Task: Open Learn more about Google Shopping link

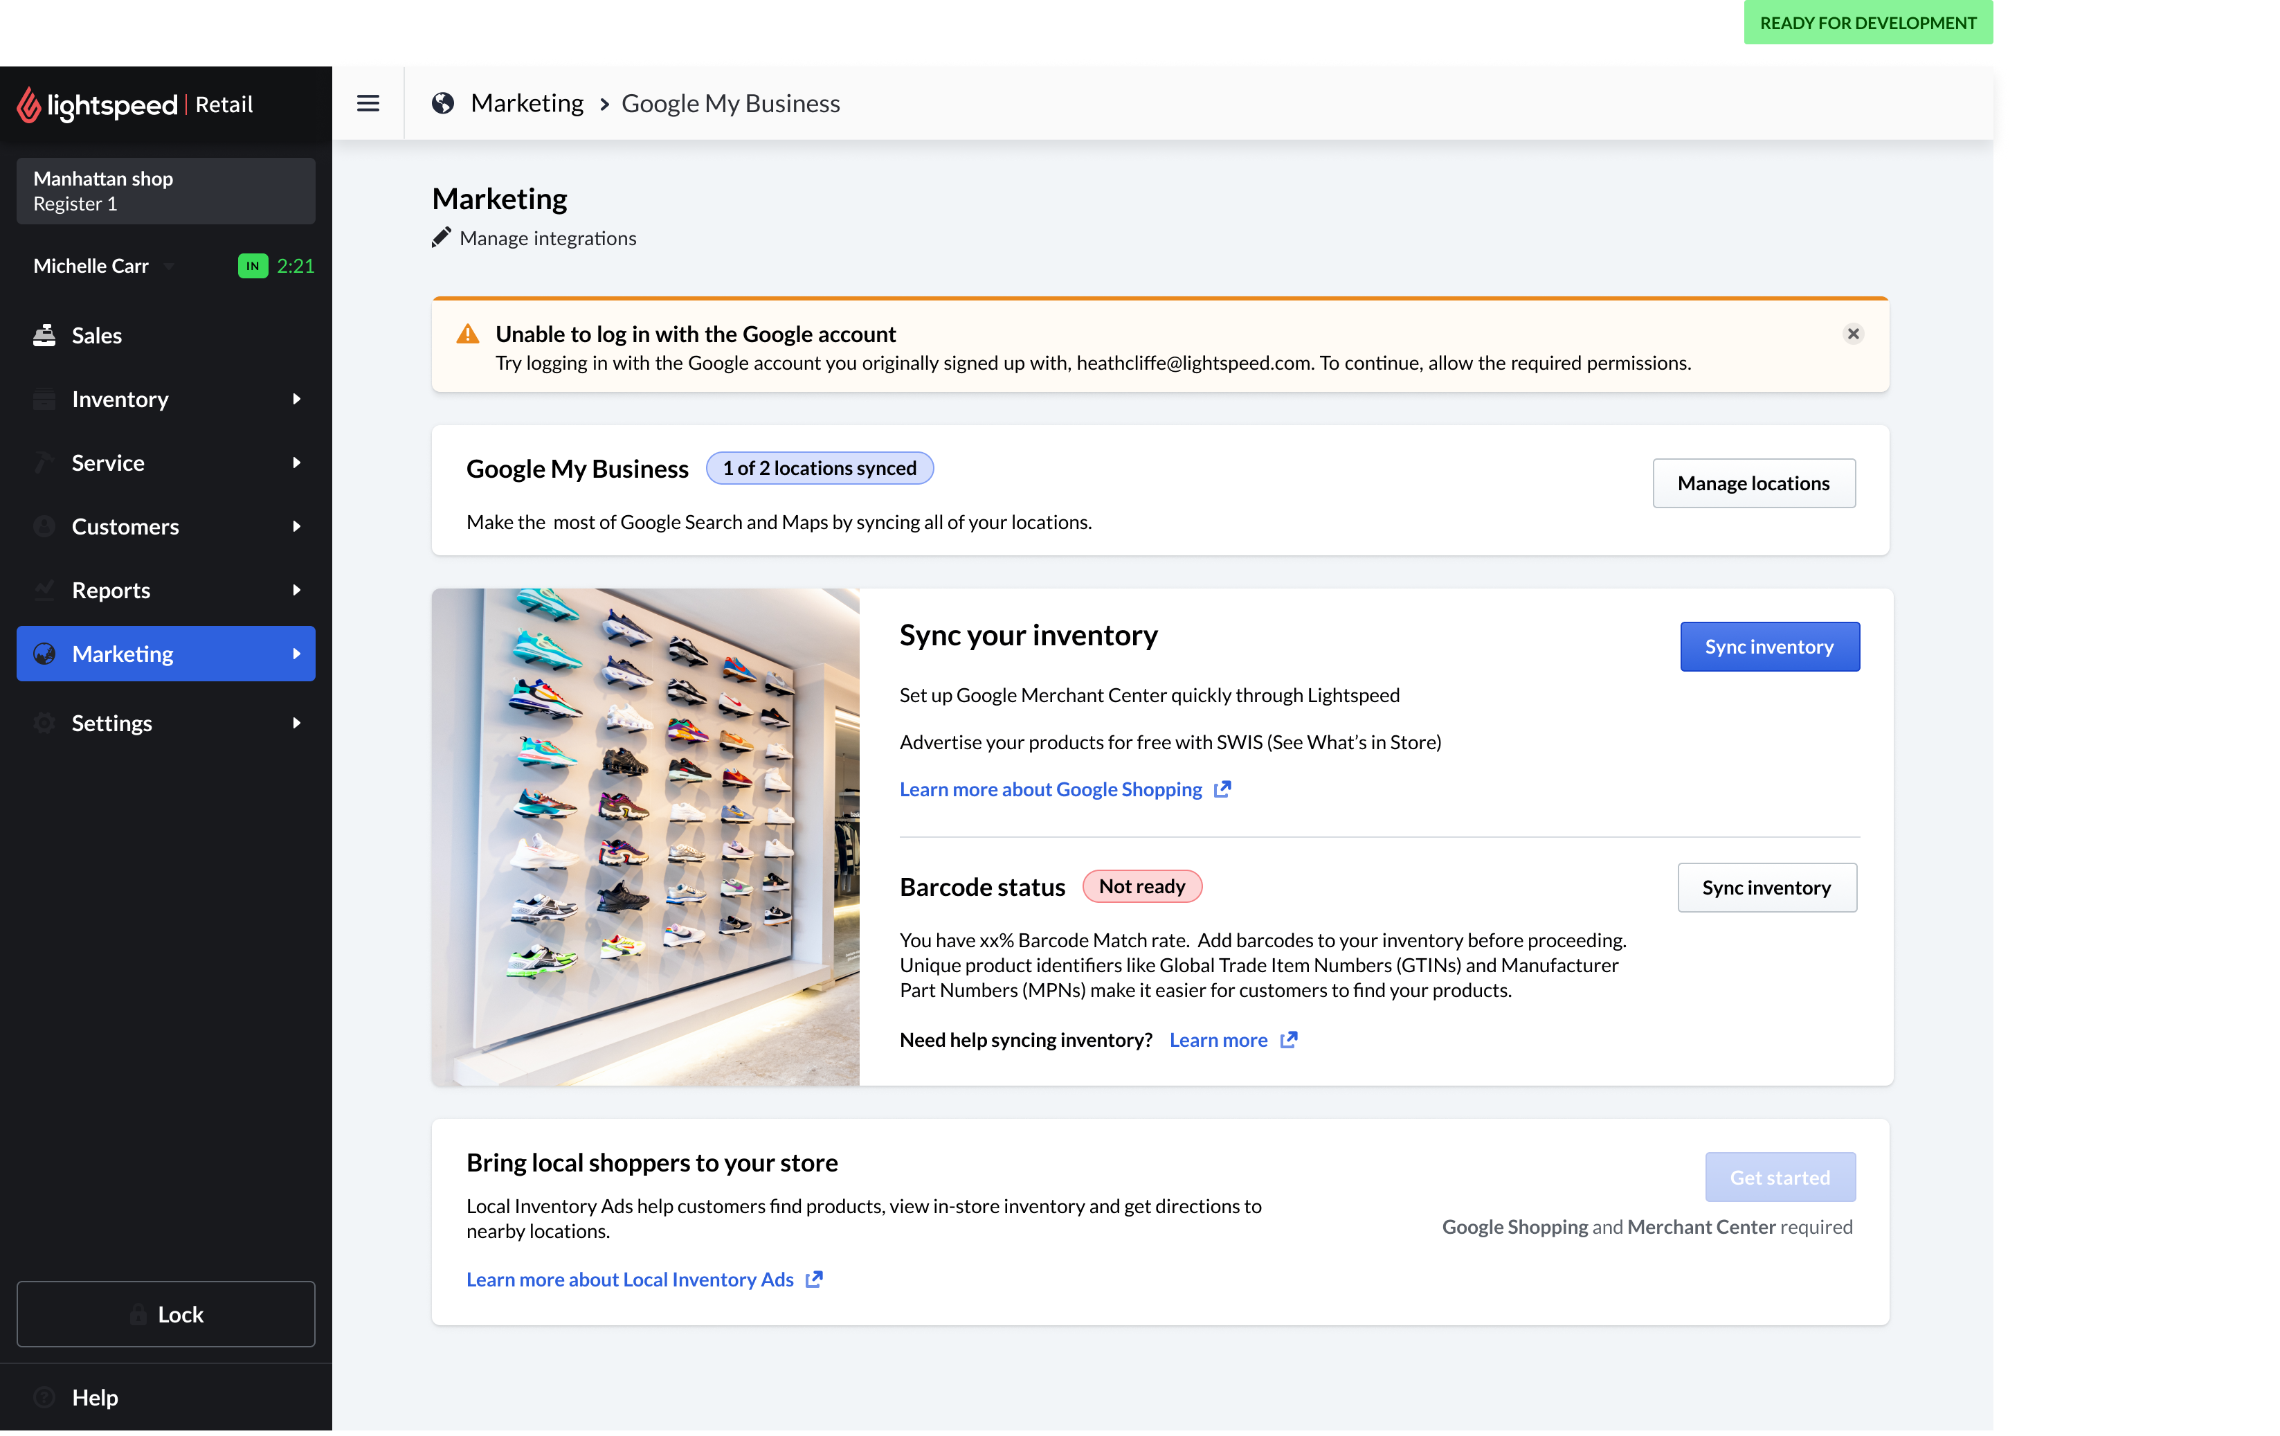Action: tap(1051, 789)
